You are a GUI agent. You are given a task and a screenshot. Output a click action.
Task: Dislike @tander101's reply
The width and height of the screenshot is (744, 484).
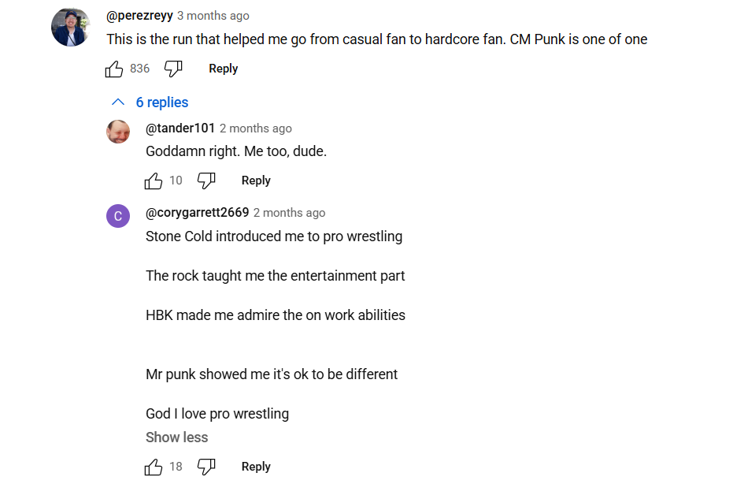(206, 181)
